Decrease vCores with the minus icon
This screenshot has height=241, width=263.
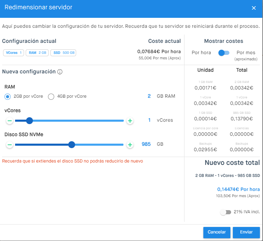tap(10, 121)
